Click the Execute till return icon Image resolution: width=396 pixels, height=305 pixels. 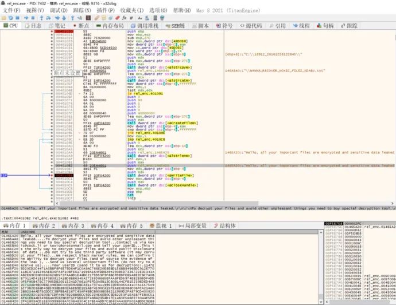72,18
